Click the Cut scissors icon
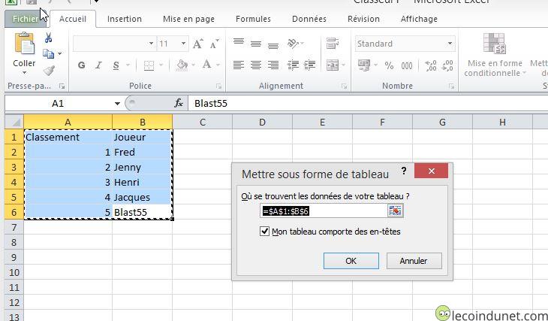The height and width of the screenshot is (321, 548). [49, 38]
